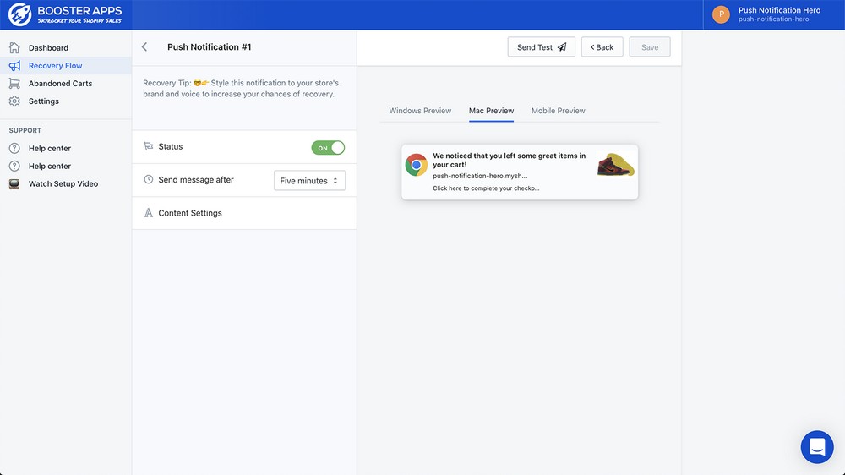The width and height of the screenshot is (845, 475).
Task: Click the Save button
Action: [x=649, y=46]
